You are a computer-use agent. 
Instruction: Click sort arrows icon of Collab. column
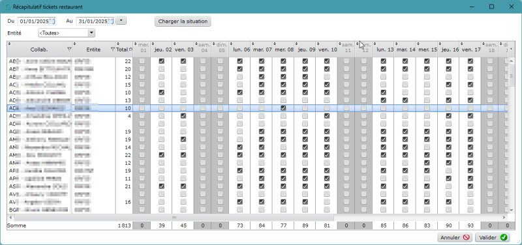pos(9,44)
